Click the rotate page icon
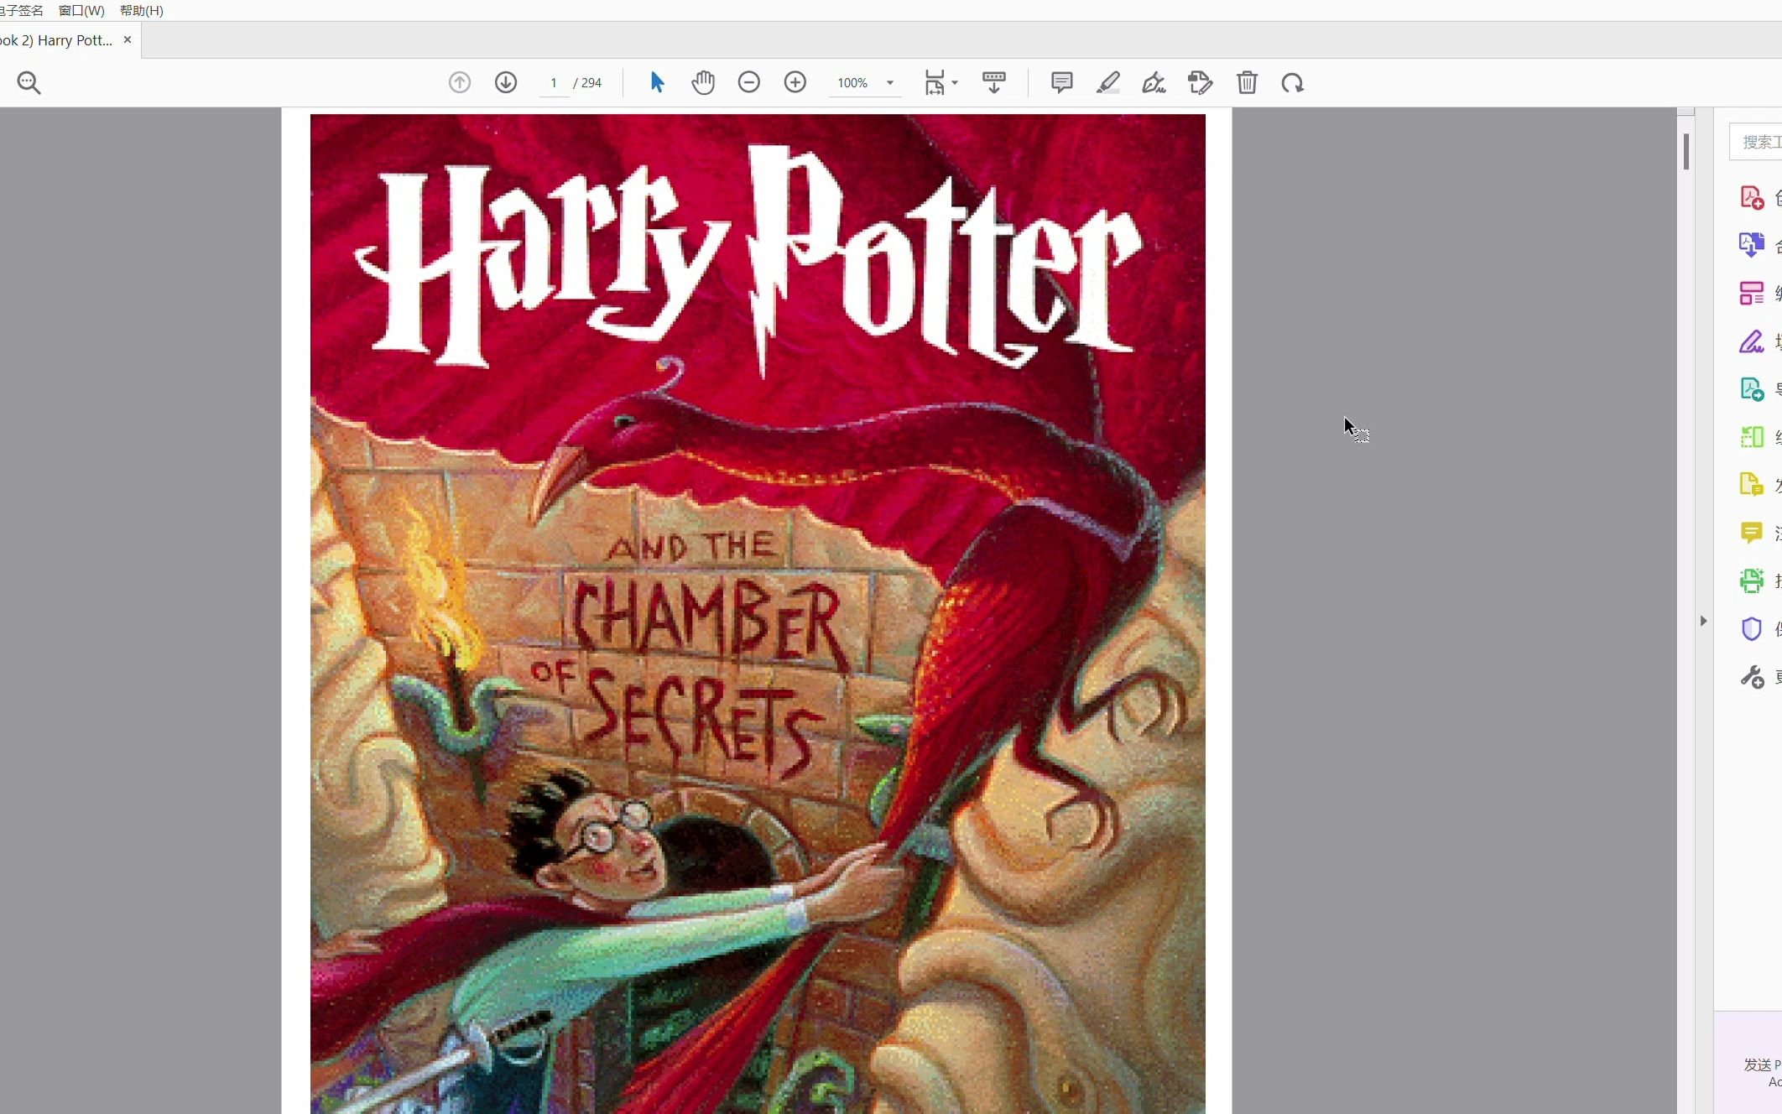 tap(1293, 82)
